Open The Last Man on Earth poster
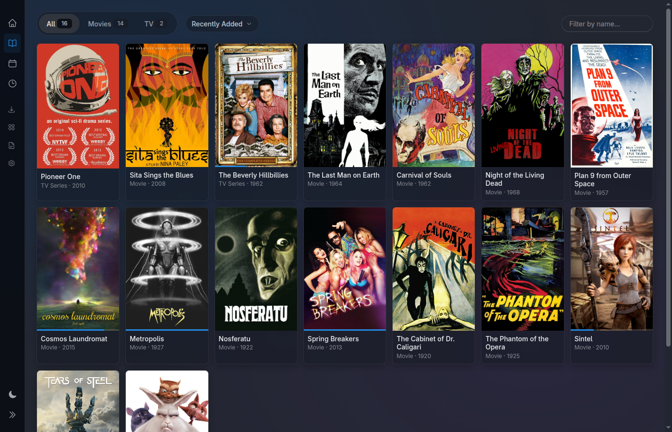Image resolution: width=672 pixels, height=432 pixels. coord(345,105)
